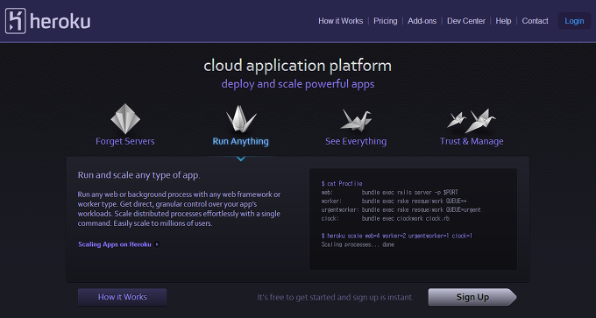Select the Trust & Manage tab label
Image resolution: width=596 pixels, height=318 pixels.
point(472,141)
